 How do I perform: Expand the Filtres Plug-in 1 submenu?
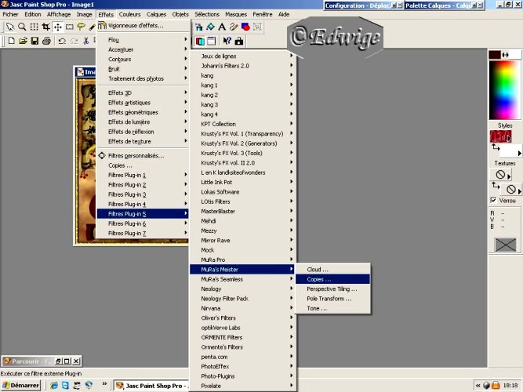143,175
